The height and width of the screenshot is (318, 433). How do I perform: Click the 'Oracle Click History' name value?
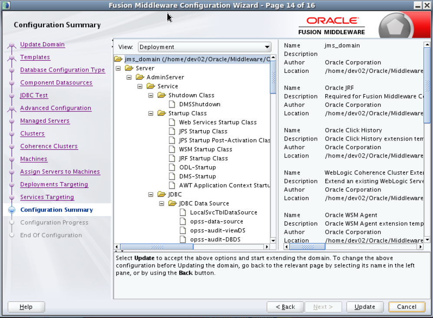click(353, 130)
